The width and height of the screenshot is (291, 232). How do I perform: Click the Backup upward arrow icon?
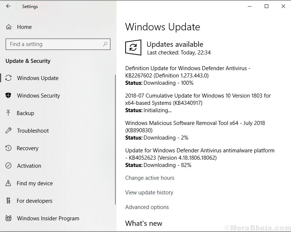8,113
